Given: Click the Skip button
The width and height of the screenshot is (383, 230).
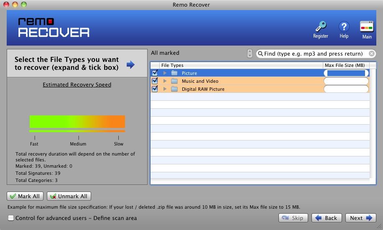Looking at the screenshot, I should click(x=293, y=218).
